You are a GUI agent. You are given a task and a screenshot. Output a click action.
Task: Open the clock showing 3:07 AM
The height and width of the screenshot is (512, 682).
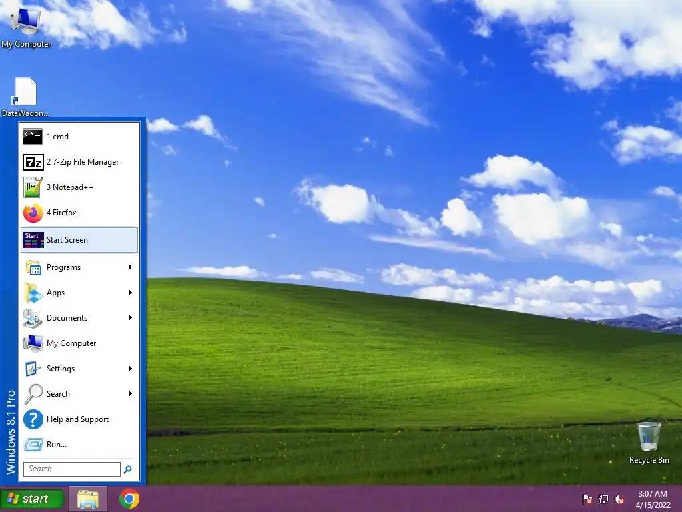653,494
